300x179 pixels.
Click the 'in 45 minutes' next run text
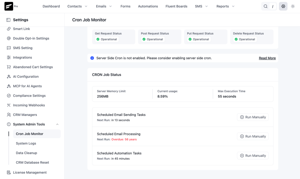(x=120, y=159)
